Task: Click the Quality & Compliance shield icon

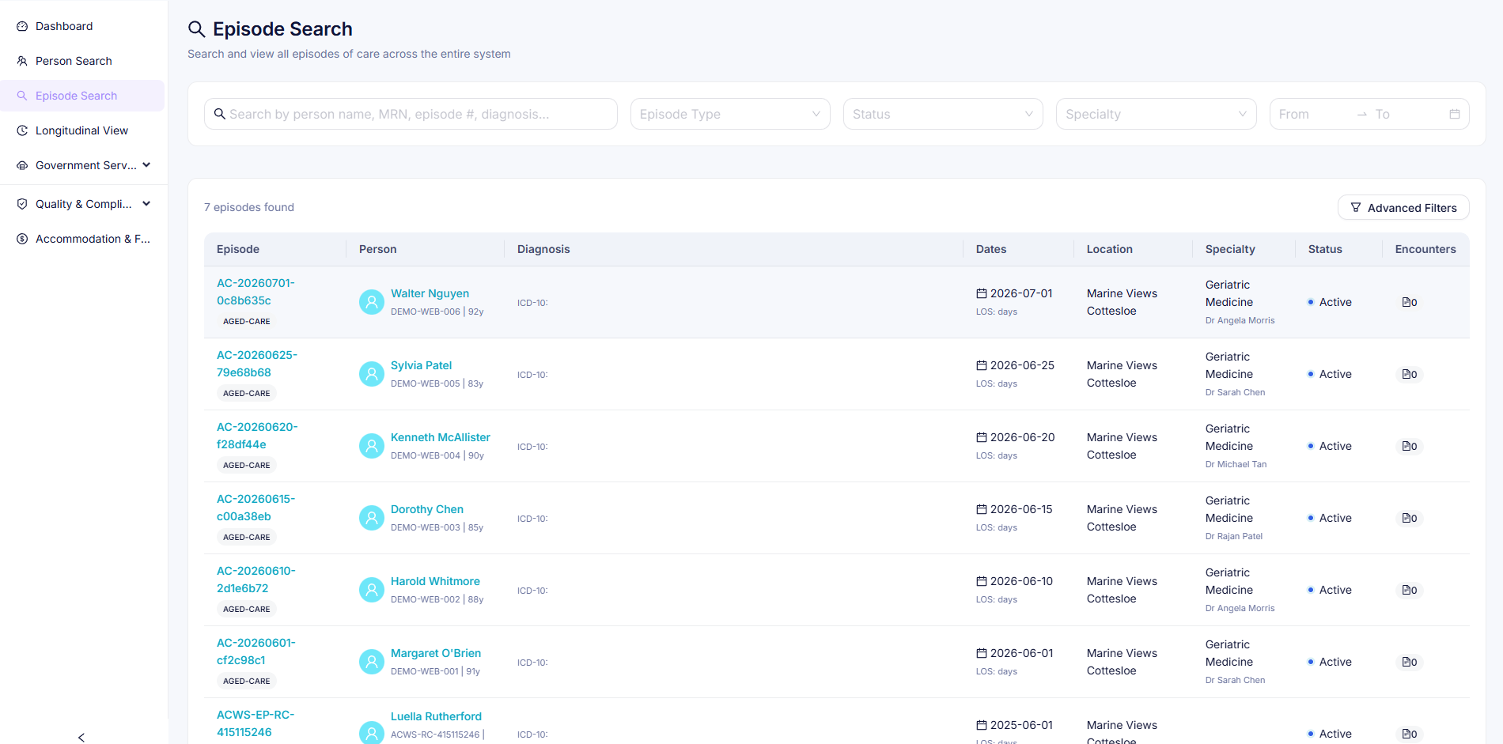Action: pos(22,204)
